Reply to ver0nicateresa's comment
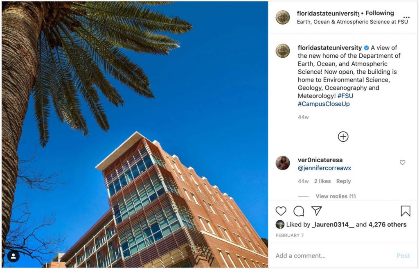This screenshot has height=269, width=419. click(x=343, y=181)
